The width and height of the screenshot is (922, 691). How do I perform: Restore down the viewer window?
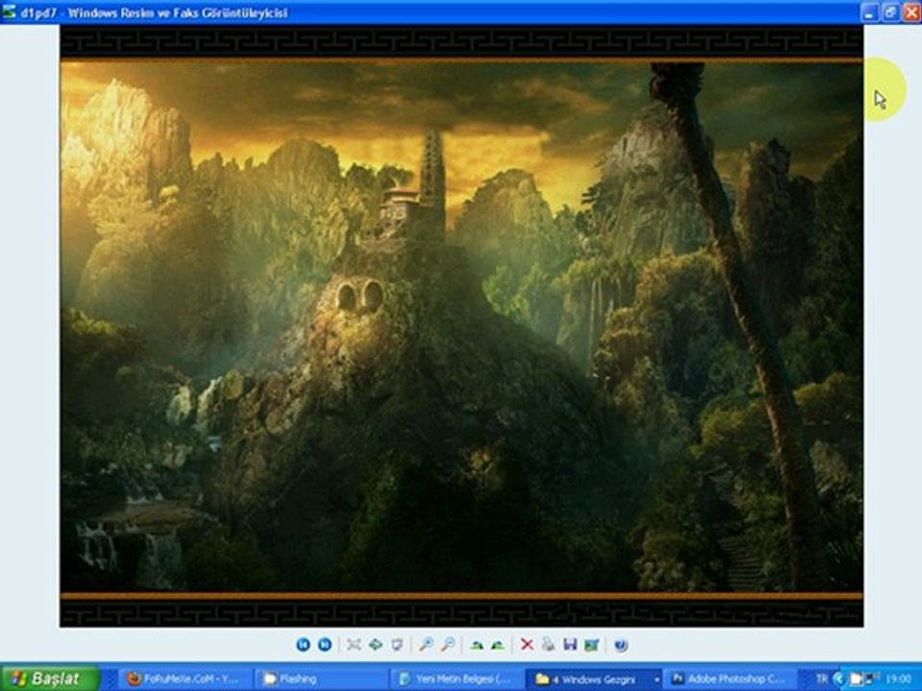[x=891, y=12]
